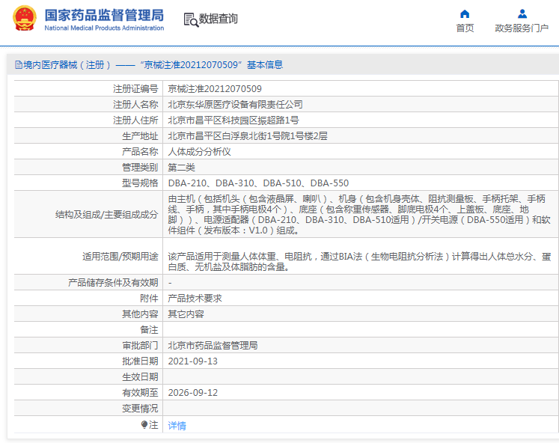This screenshot has height=443, width=559.
Task: Click the 审批部门 row label
Action: coord(140,346)
